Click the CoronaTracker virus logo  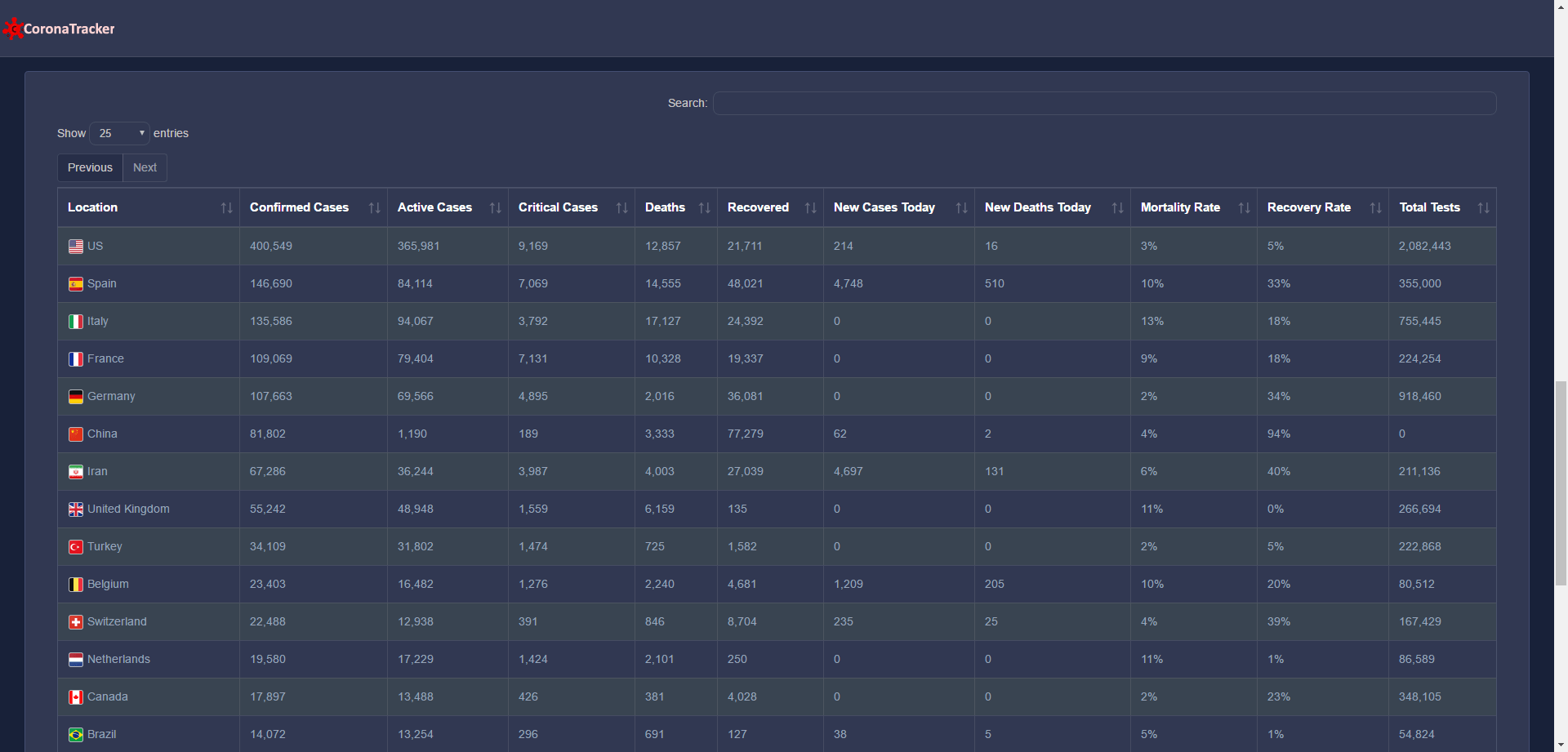click(x=13, y=29)
